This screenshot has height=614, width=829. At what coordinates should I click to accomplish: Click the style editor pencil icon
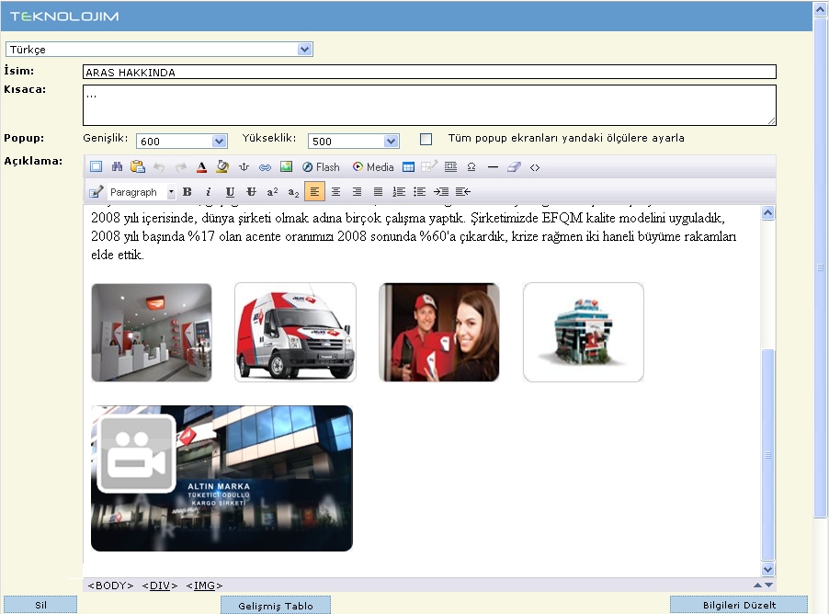pos(96,191)
